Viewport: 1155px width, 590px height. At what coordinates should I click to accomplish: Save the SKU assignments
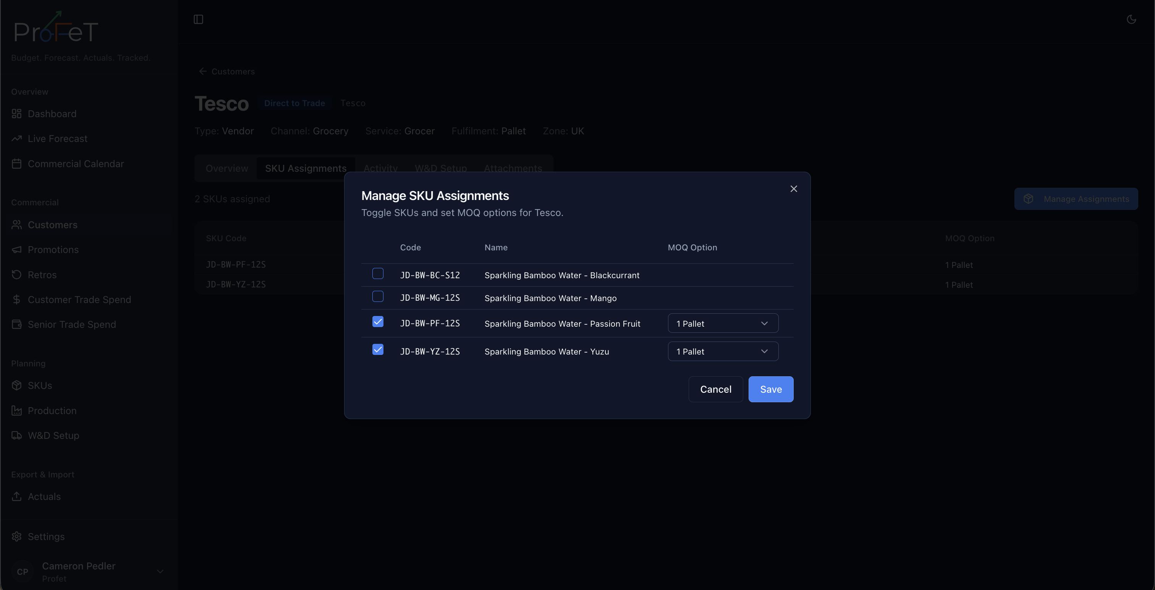(x=771, y=389)
